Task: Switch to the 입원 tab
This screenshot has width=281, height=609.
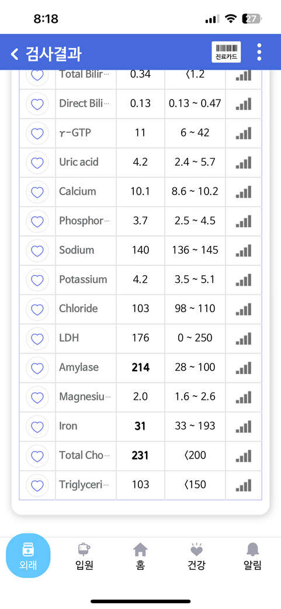Action: [x=85, y=556]
